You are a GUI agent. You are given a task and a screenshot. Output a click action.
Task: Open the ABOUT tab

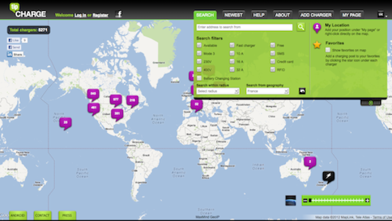tap(283, 15)
